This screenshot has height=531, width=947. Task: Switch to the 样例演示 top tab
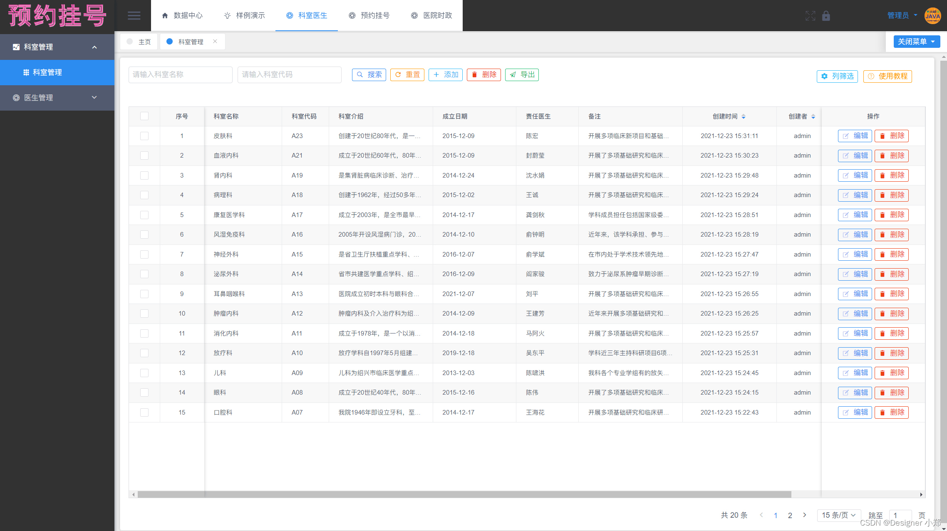244,15
